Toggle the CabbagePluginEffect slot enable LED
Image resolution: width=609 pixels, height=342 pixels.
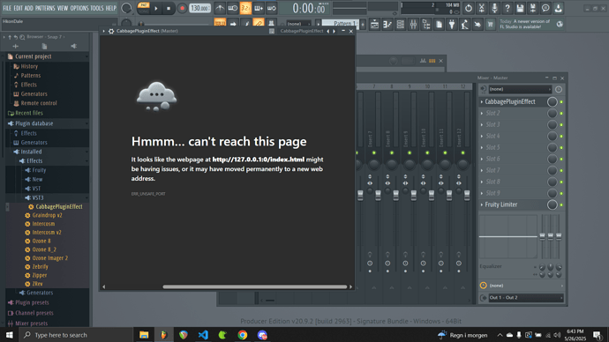[x=561, y=102]
